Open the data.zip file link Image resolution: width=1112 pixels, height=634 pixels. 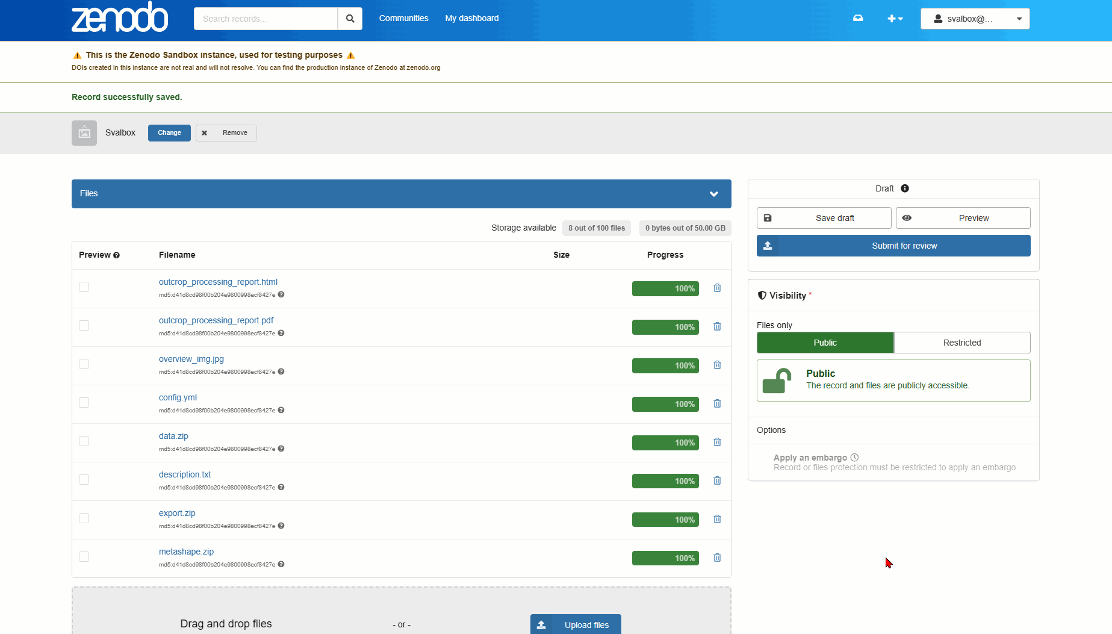point(173,436)
